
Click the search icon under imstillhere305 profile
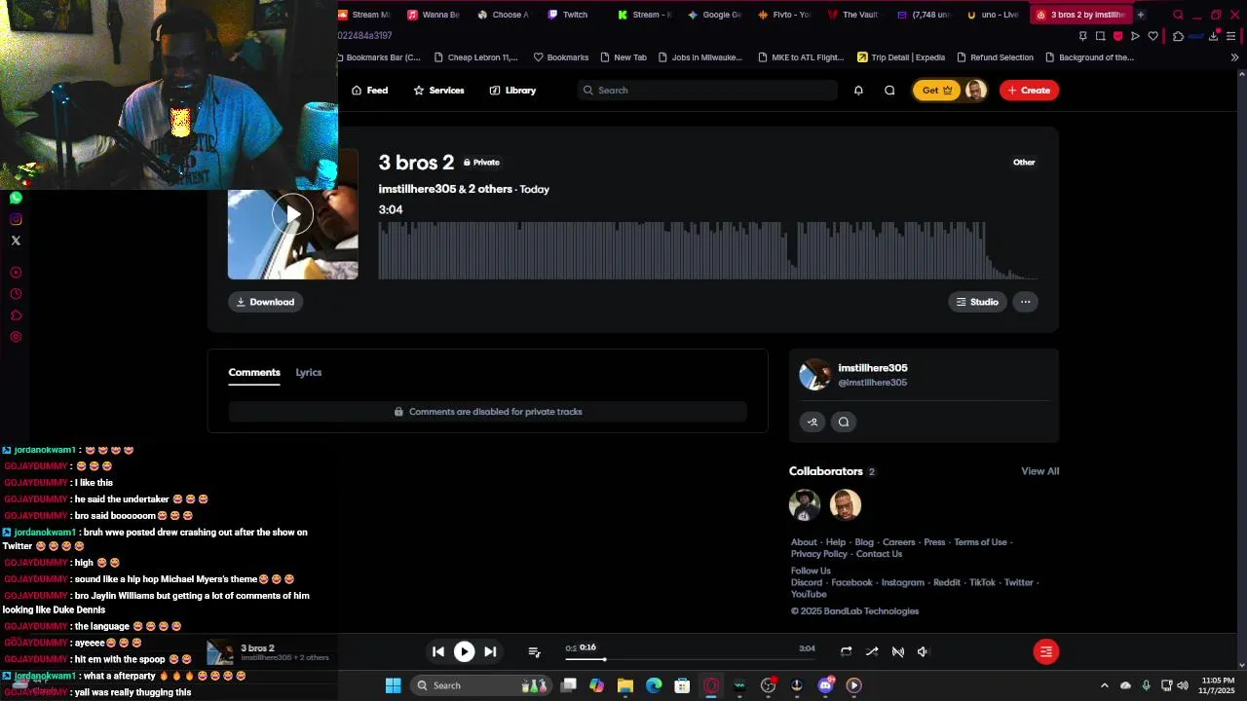[x=844, y=422]
